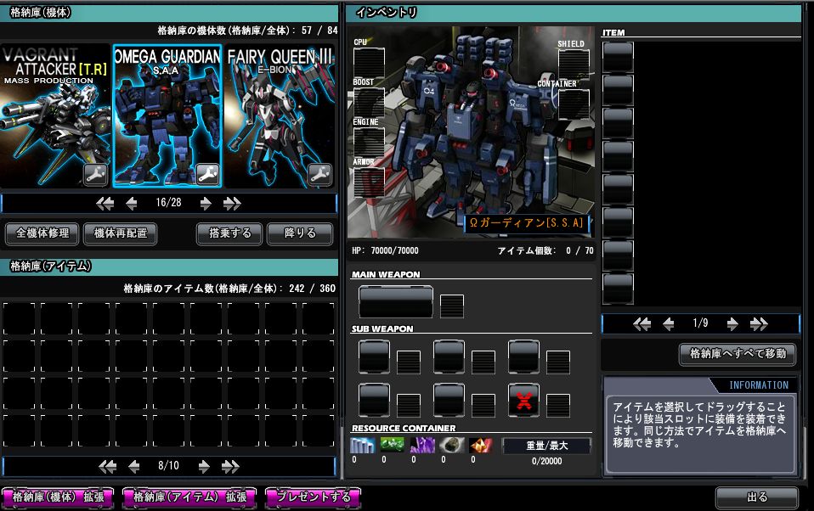Open wrench settings on Vagrant Attacker card
The height and width of the screenshot is (511, 814).
(x=96, y=176)
